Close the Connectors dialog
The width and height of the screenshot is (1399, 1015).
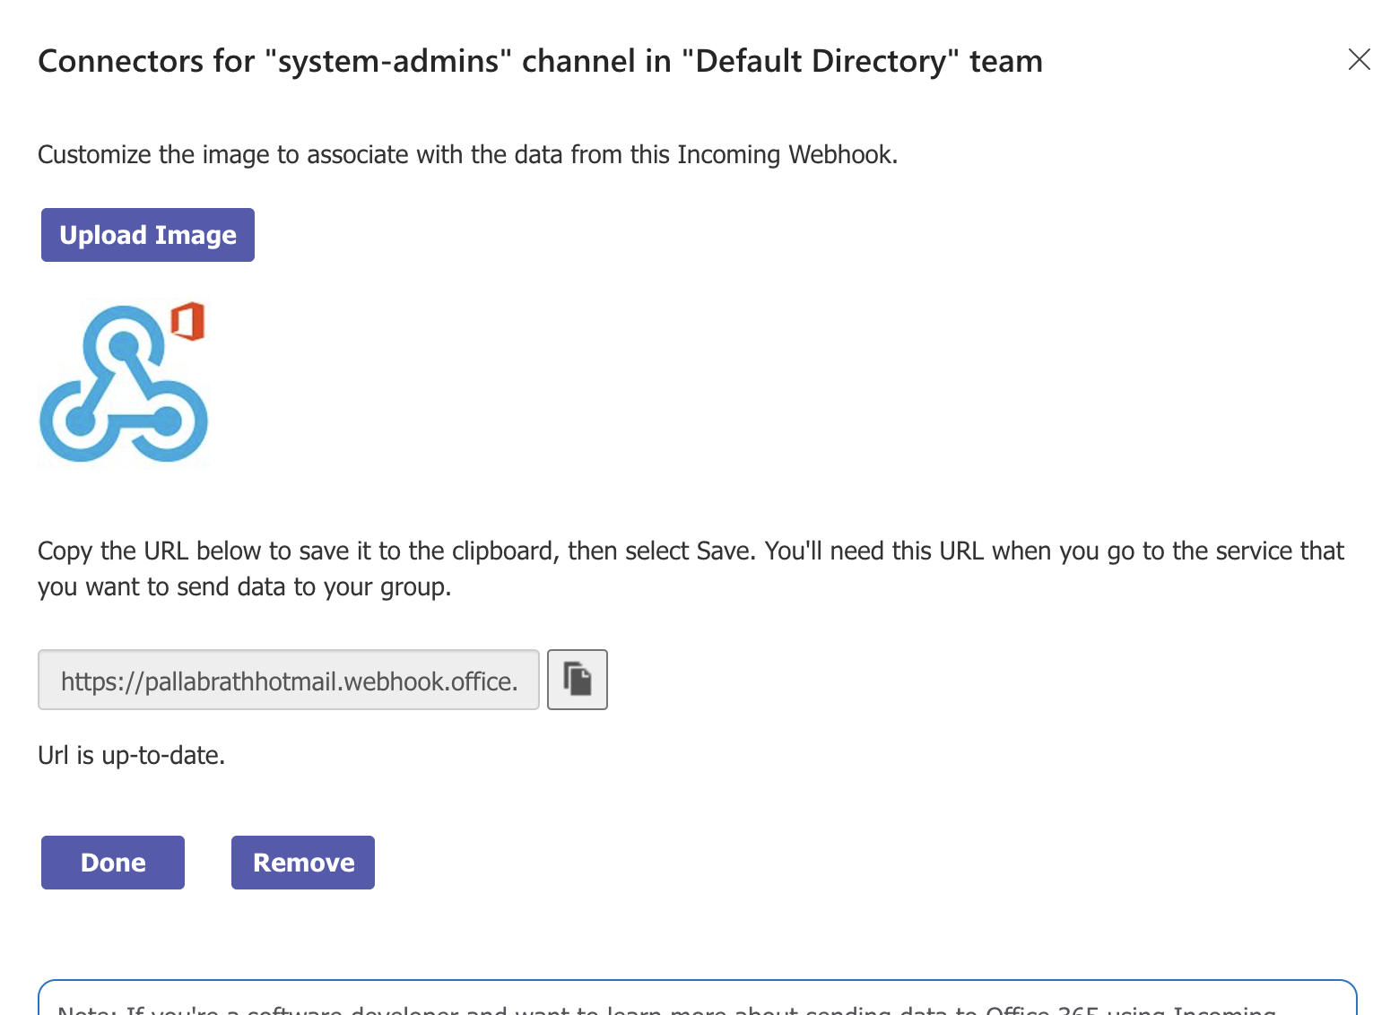click(1360, 59)
